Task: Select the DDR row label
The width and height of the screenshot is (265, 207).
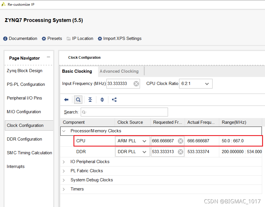Action: pos(81,152)
